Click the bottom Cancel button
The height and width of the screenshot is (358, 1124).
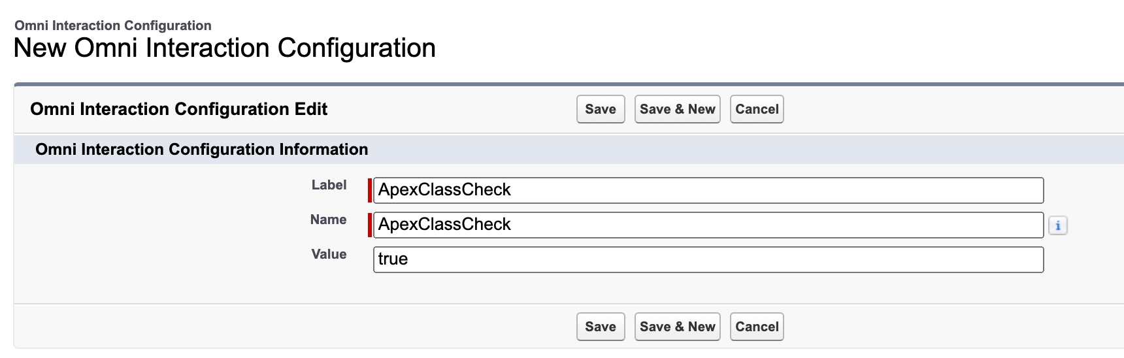757,327
